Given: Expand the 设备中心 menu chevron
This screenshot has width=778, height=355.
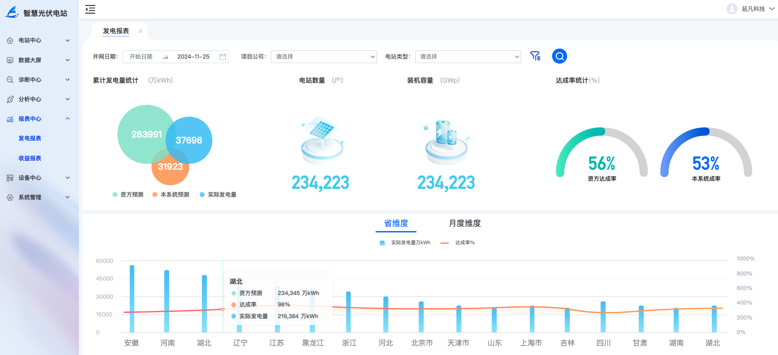Looking at the screenshot, I should (x=68, y=178).
